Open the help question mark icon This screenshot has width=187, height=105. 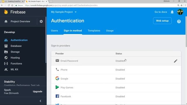click(179, 21)
